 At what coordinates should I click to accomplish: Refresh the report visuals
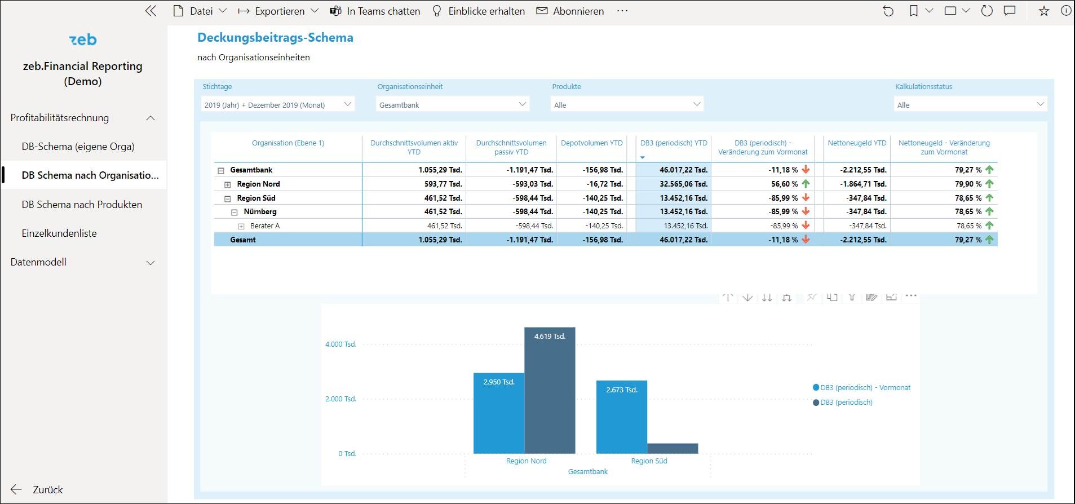(x=987, y=11)
